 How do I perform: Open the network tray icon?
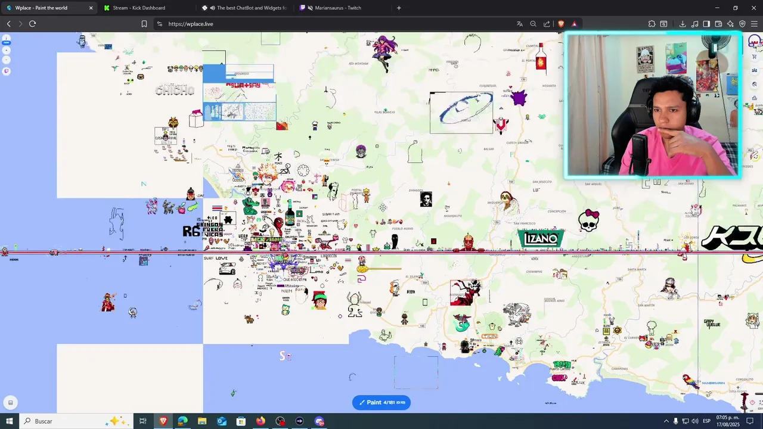pyautogui.click(x=685, y=421)
